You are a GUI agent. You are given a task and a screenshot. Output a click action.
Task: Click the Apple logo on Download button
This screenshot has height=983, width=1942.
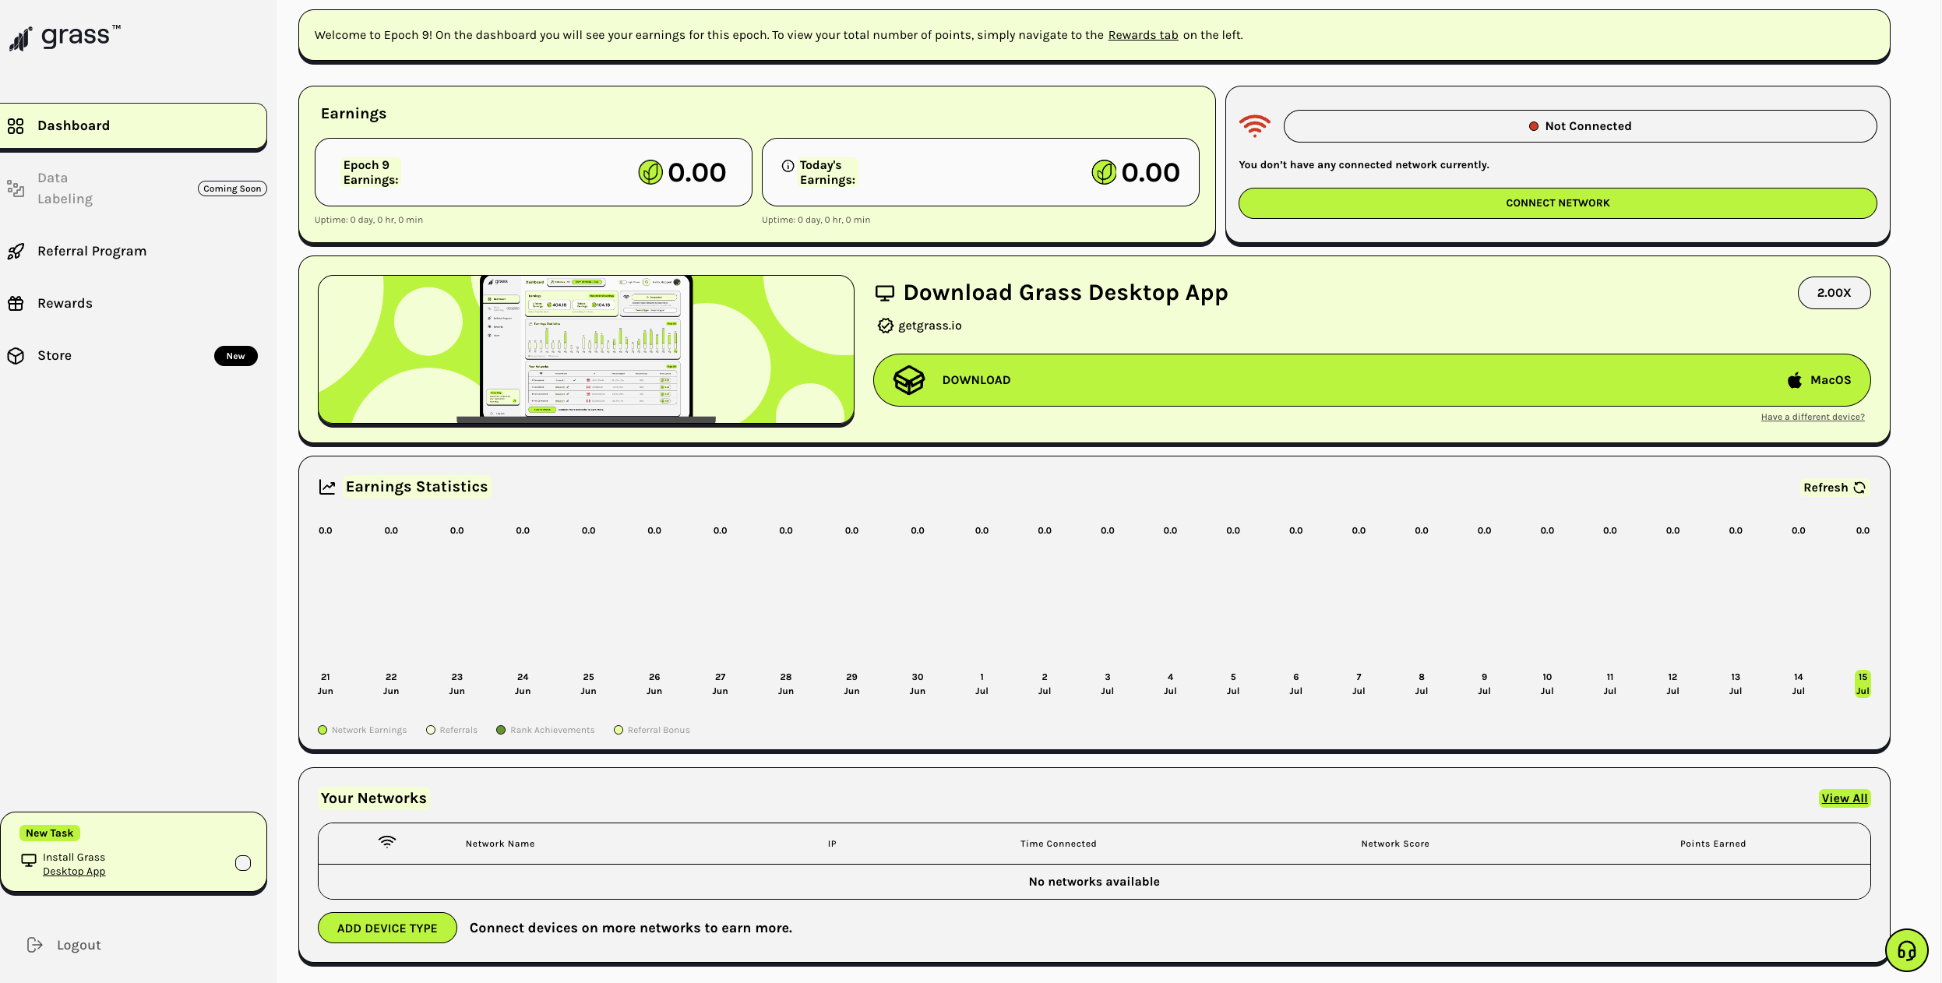click(x=1794, y=380)
